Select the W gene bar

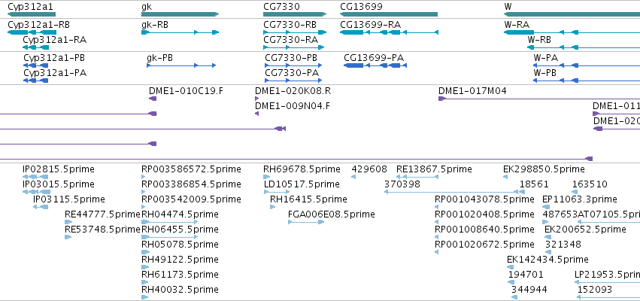click(x=572, y=14)
